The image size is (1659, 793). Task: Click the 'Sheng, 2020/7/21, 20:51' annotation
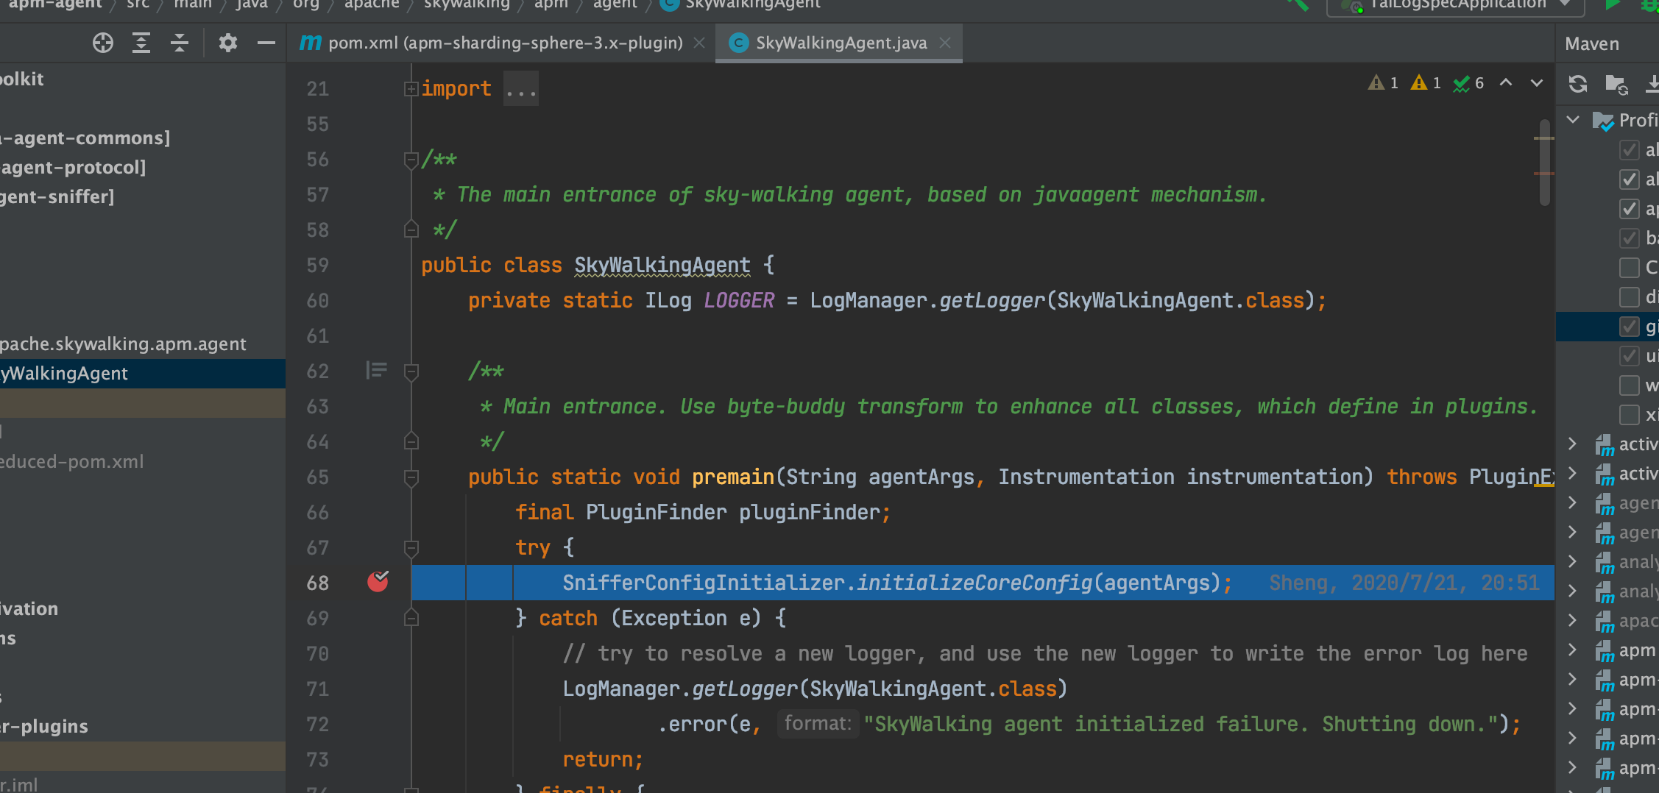click(1404, 583)
